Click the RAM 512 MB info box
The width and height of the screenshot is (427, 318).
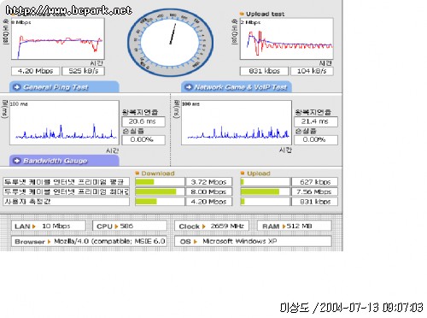295,226
